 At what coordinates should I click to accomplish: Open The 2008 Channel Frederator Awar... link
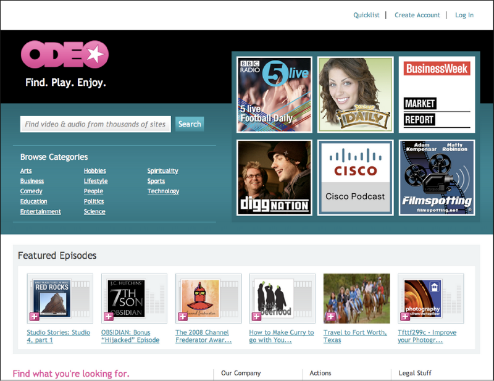pyautogui.click(x=204, y=337)
